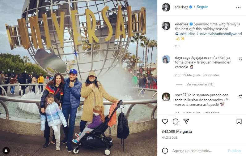The width and height of the screenshot is (246, 156).
Task: Open dayraagc's profile avatar
Action: 166,59
